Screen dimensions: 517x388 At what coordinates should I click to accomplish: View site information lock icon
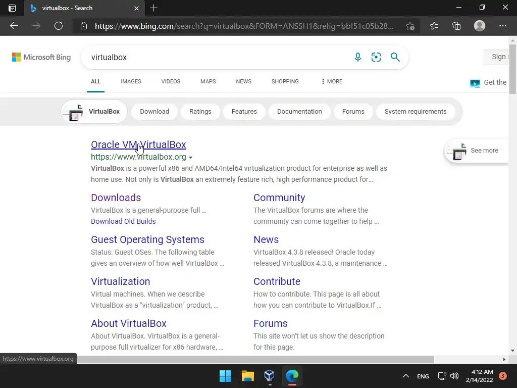[x=84, y=26]
